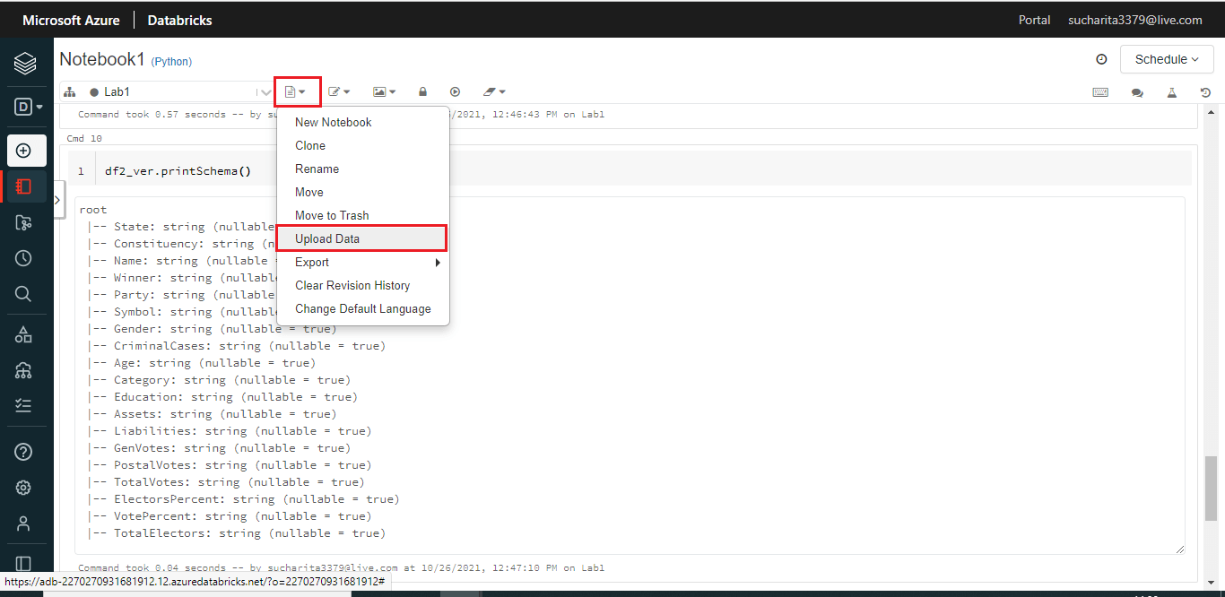
Task: Click the notebook permissions lock icon
Action: pyautogui.click(x=422, y=91)
